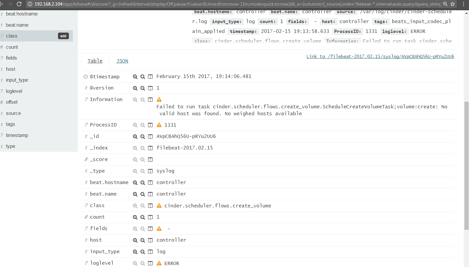469x267 pixels.
Task: Toggle _id column in table
Action: coord(150,137)
